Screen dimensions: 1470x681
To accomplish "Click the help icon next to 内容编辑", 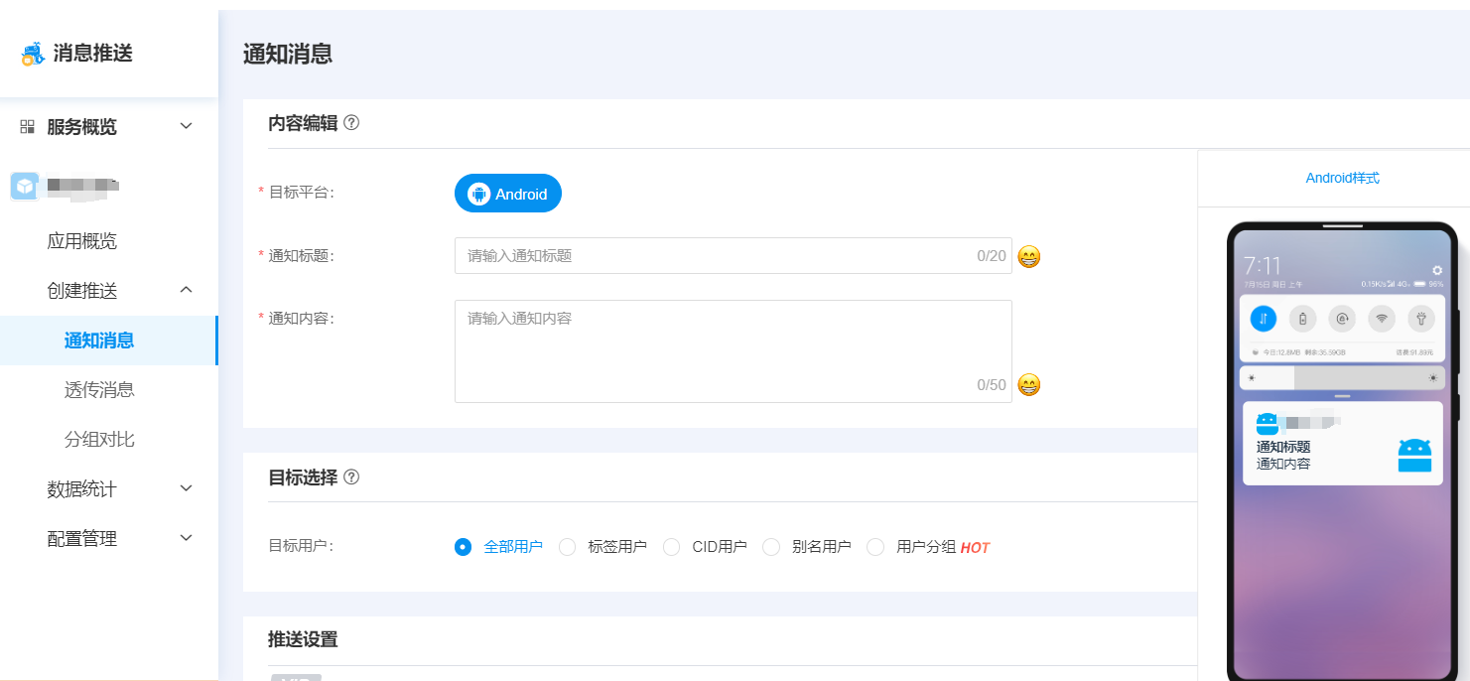I will (x=351, y=123).
